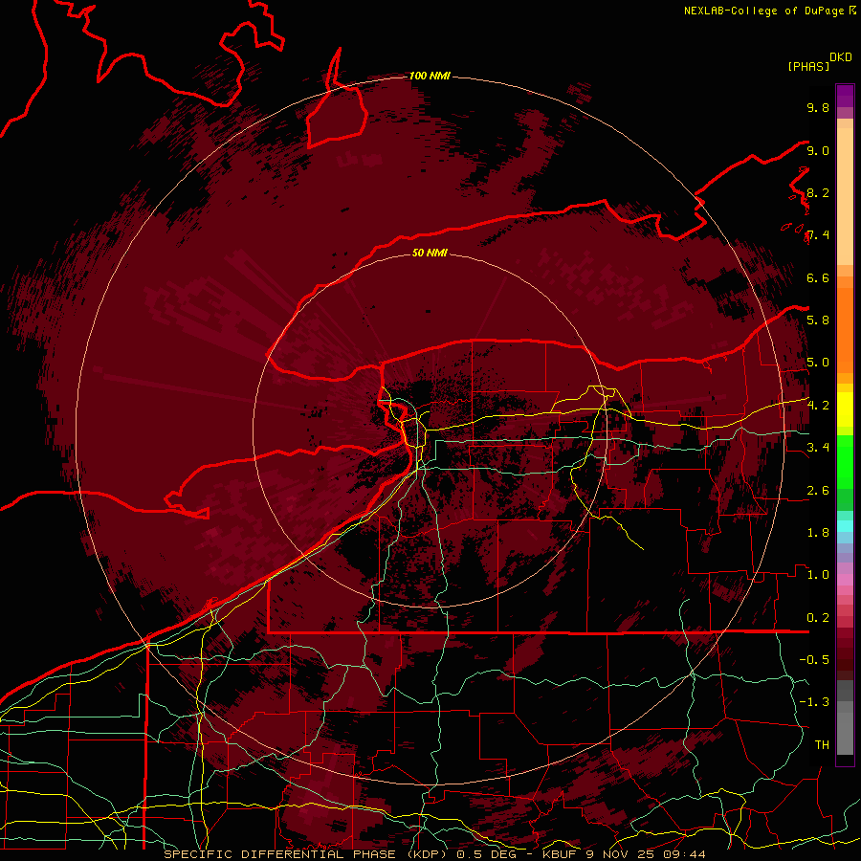The width and height of the screenshot is (861, 861).
Task: Click SPECIFIC DIFFERENTIAL PHASE product title
Action: (x=280, y=854)
